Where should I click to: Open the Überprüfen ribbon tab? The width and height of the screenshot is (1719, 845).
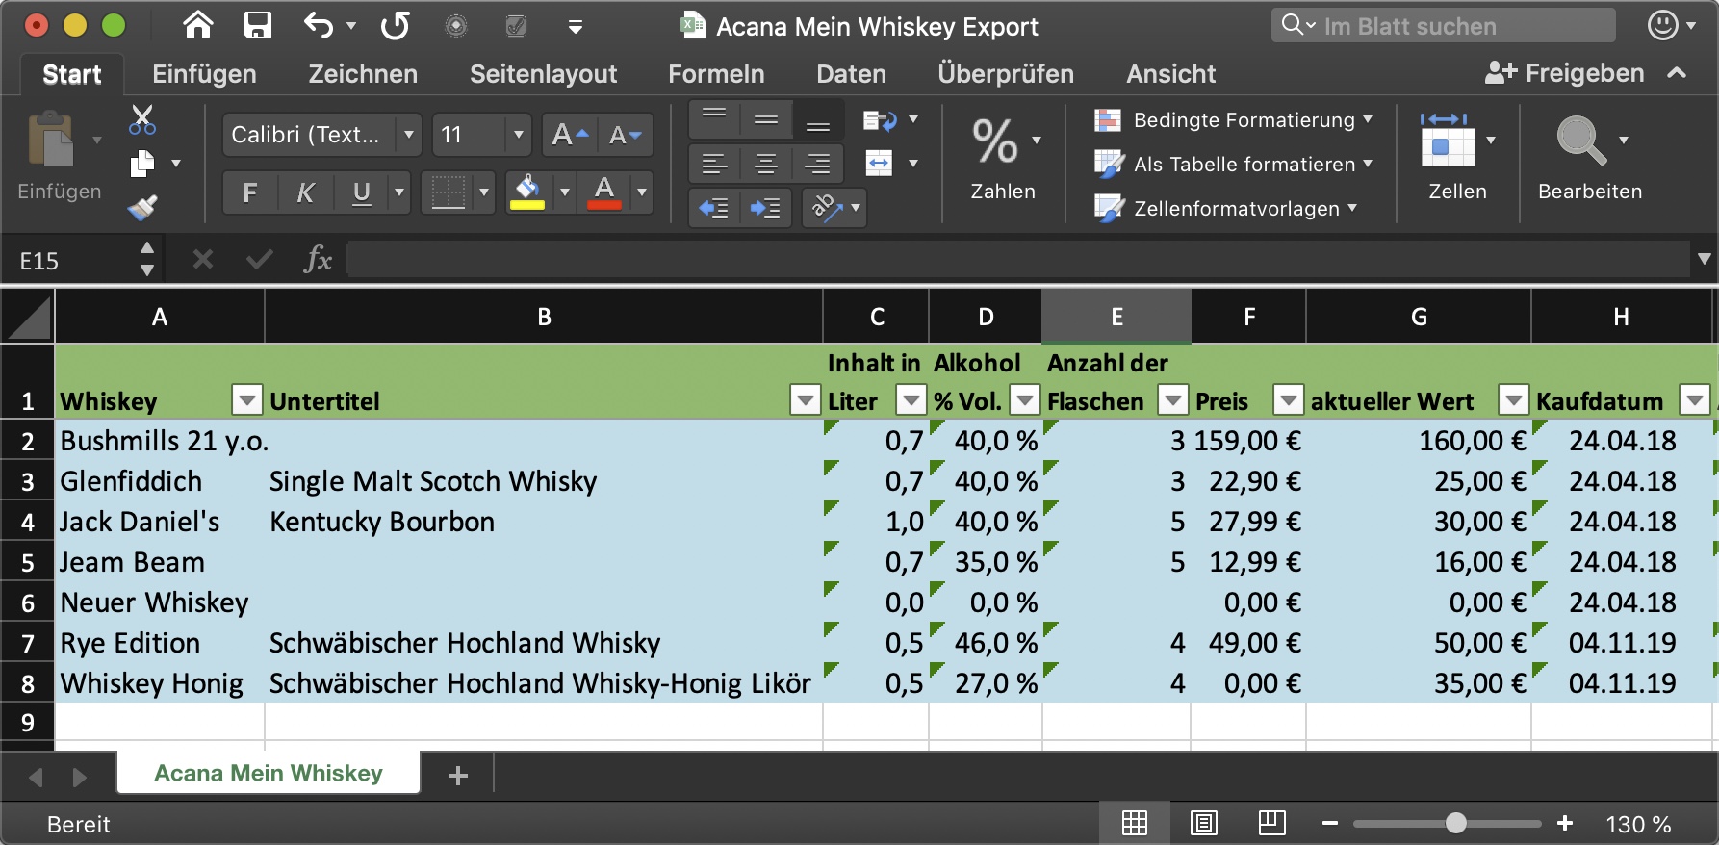click(x=1006, y=74)
